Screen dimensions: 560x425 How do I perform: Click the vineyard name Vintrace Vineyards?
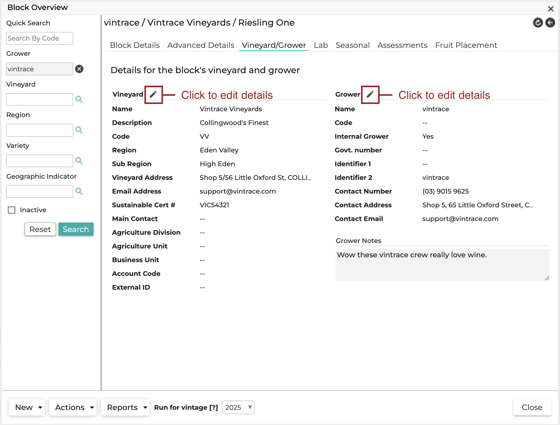[231, 109]
